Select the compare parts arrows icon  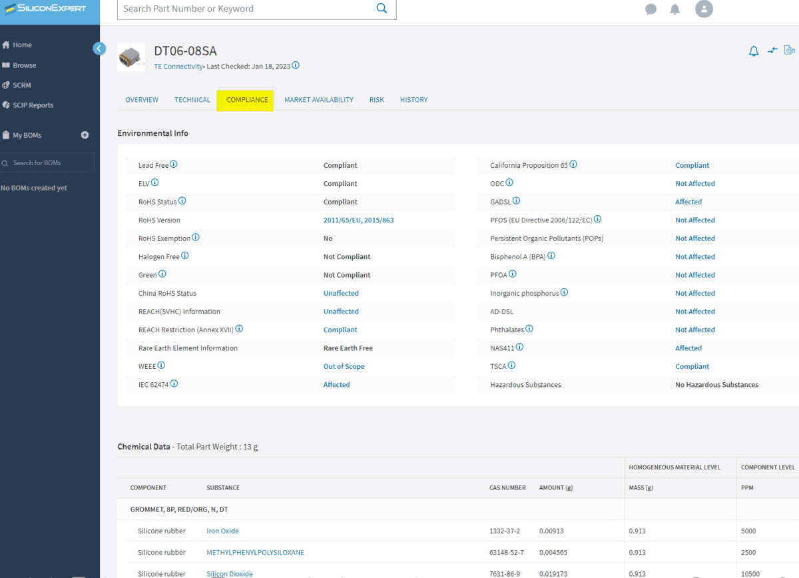772,51
